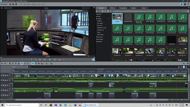
Task: Expand track 3 options dropdown arrow
Action: [9, 84]
